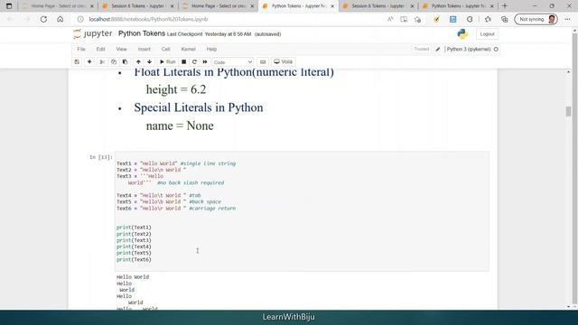Image resolution: width=578 pixels, height=325 pixels.
Task: Click the In [13] cell prompt
Action: click(100, 157)
